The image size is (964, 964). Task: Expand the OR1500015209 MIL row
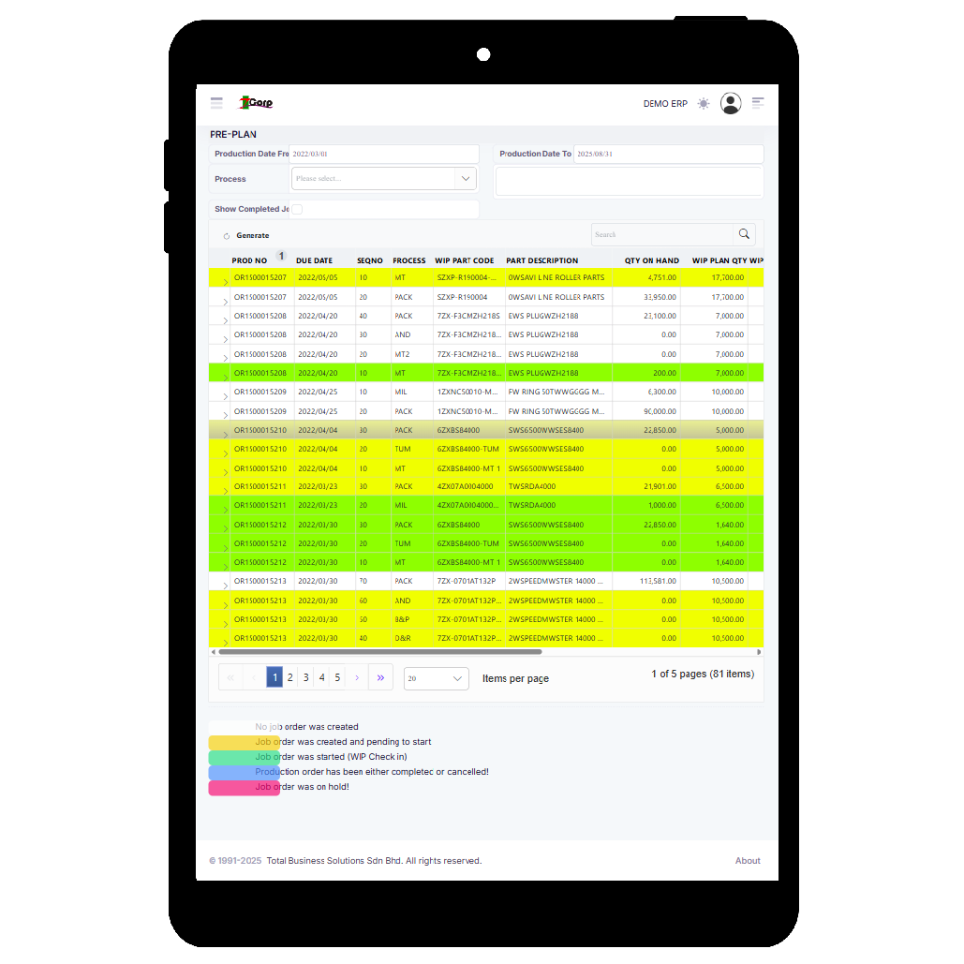[226, 395]
